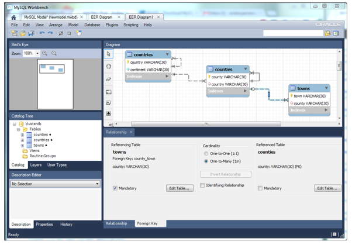Image resolution: width=352 pixels, height=245 pixels.
Task: Click the Invert Relationship button
Action: tap(226, 174)
